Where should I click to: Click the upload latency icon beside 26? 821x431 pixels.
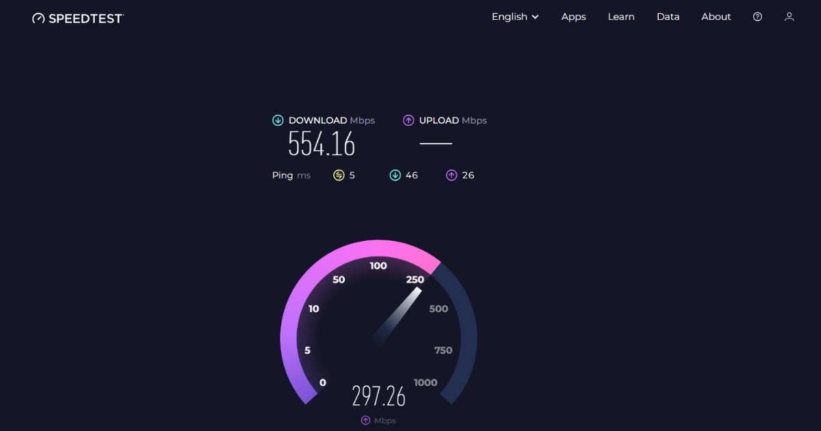coord(452,175)
